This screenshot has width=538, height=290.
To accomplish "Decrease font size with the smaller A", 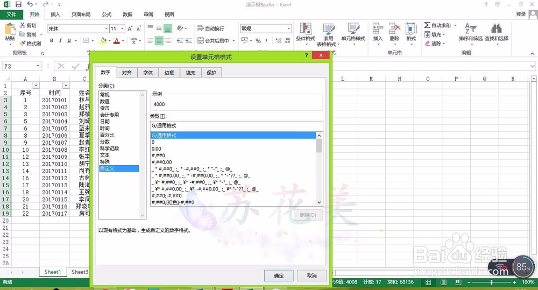I will click(x=139, y=29).
